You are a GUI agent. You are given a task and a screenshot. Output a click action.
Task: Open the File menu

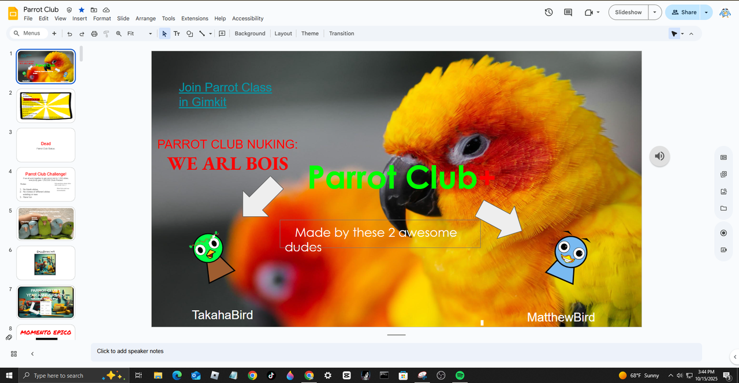(28, 18)
